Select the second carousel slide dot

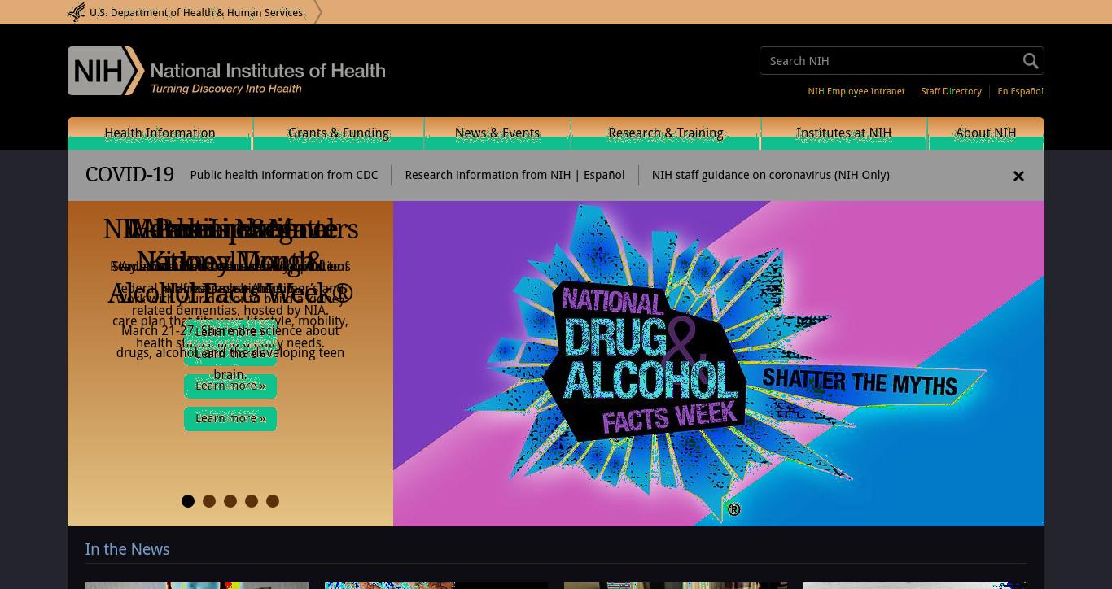209,501
